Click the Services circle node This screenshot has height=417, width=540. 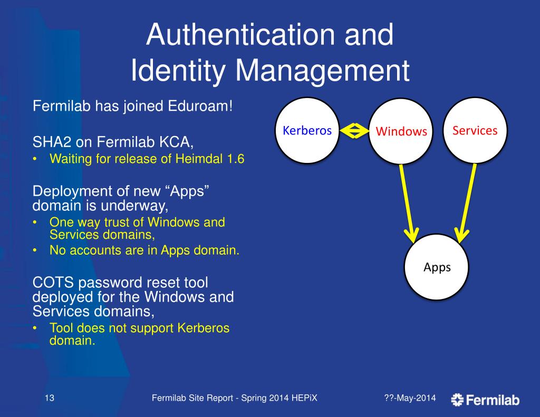[475, 131]
